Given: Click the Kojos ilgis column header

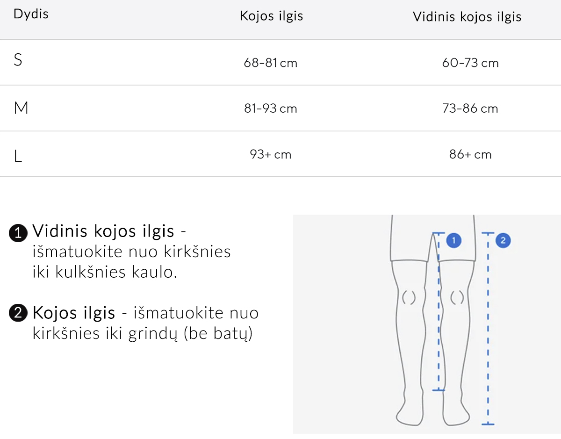Looking at the screenshot, I should click(x=271, y=16).
